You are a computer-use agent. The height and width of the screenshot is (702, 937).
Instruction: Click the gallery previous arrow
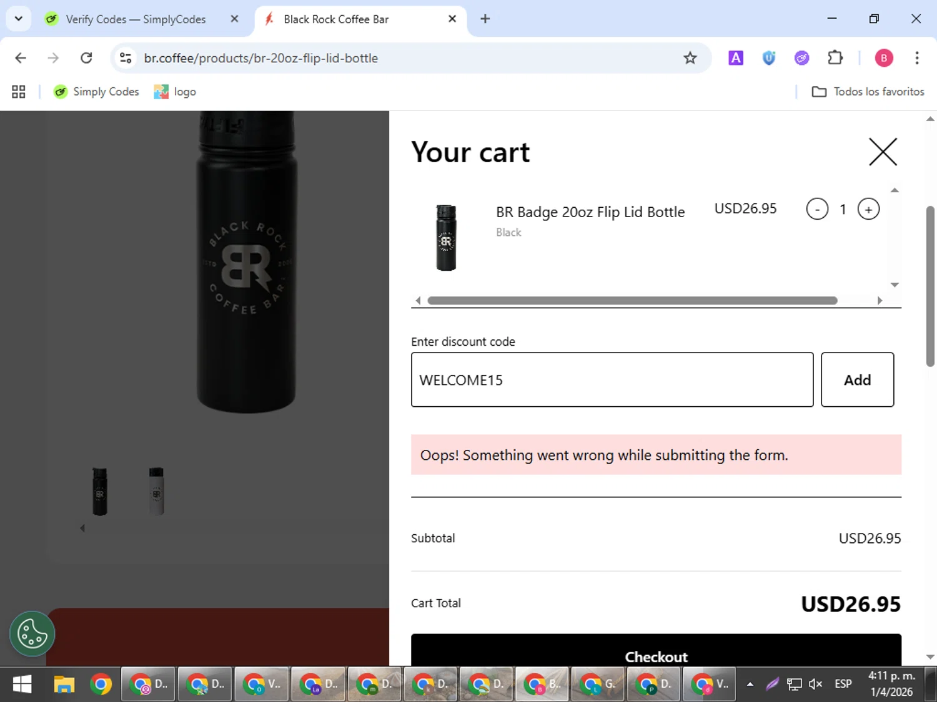click(82, 529)
